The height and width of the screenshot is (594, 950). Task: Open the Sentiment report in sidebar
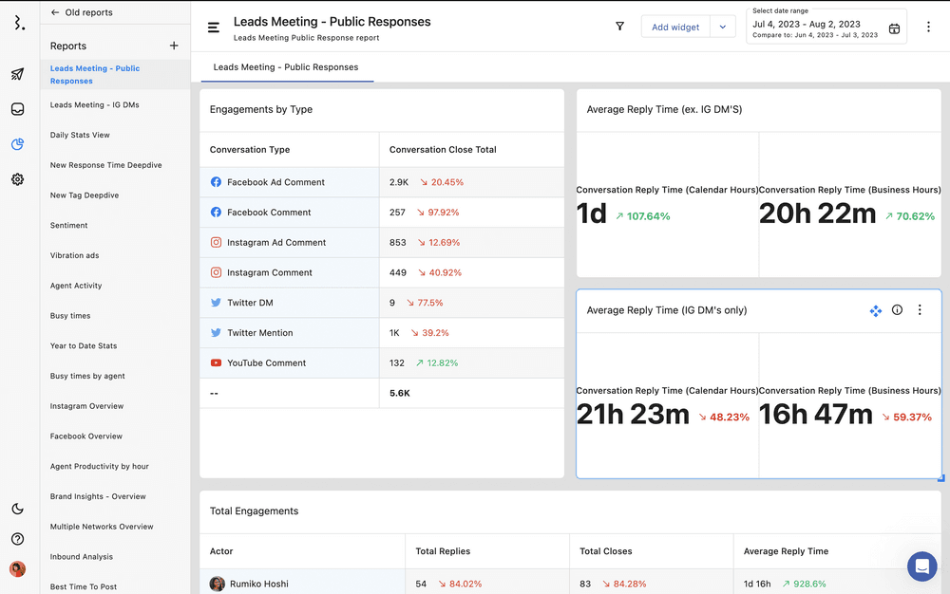tap(69, 226)
